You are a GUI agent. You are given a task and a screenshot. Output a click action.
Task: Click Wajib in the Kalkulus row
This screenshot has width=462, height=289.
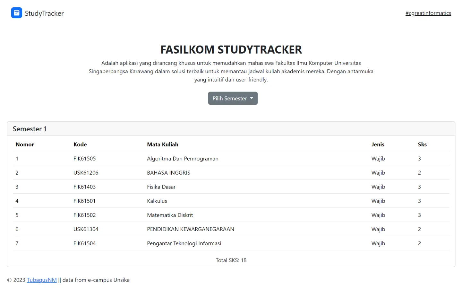tap(378, 201)
